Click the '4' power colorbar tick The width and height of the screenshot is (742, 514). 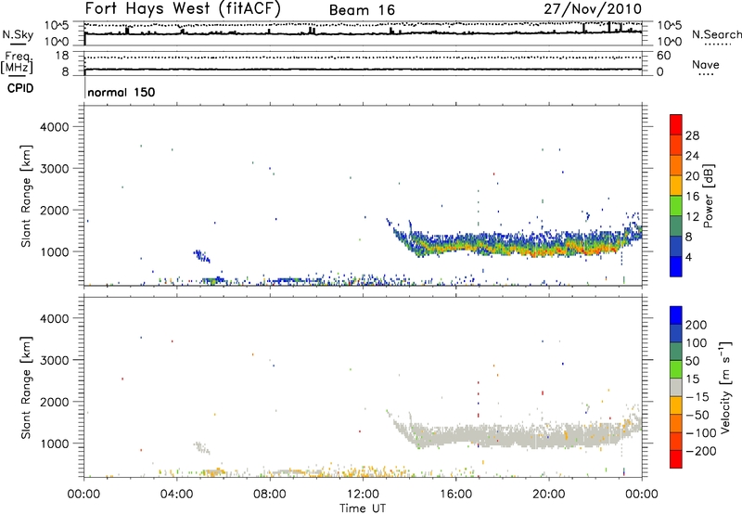point(688,258)
